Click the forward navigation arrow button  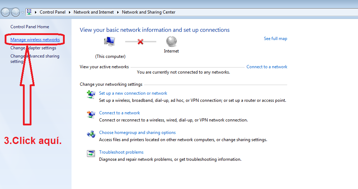click(x=15, y=12)
